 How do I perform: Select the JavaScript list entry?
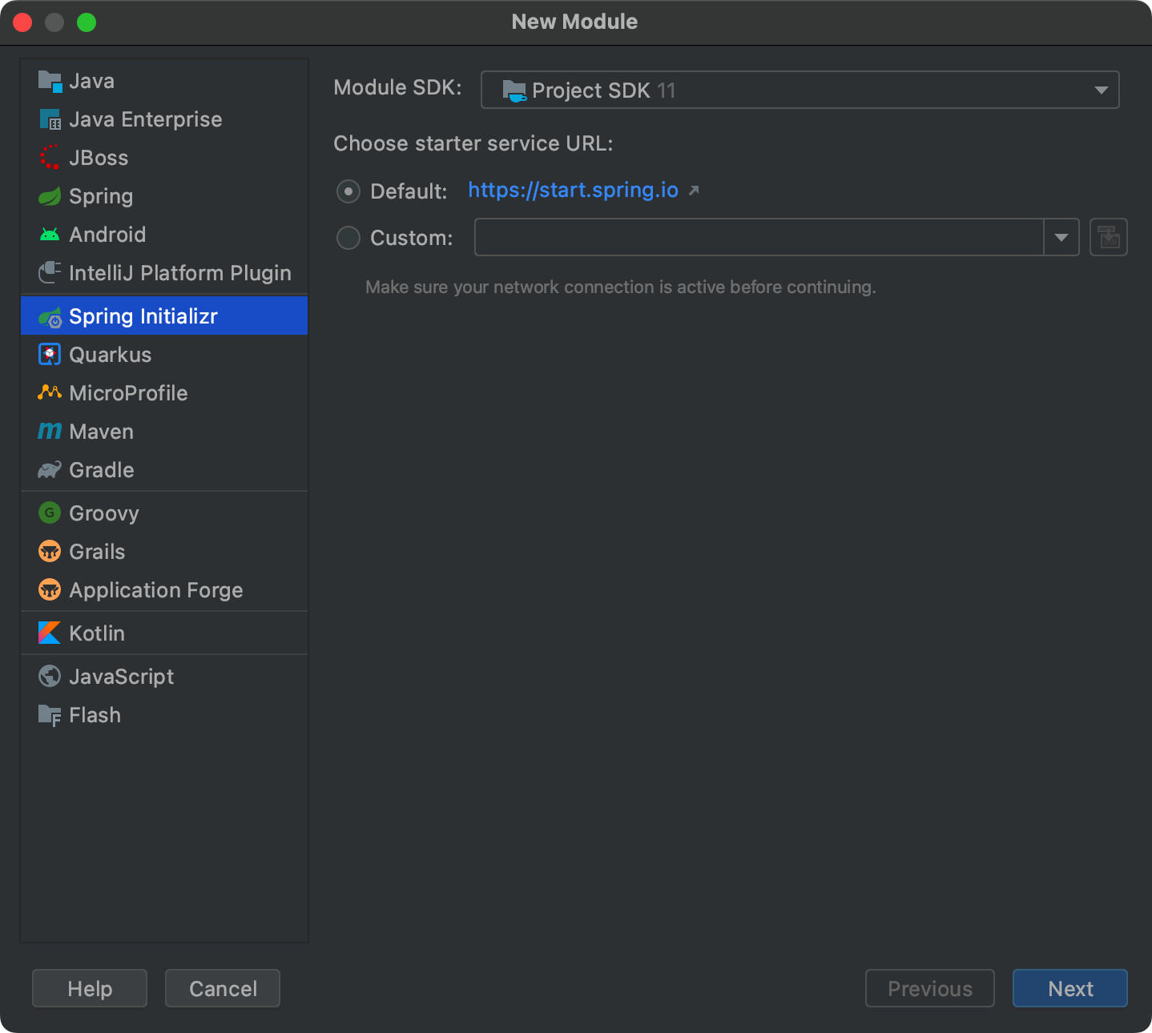tap(164, 677)
